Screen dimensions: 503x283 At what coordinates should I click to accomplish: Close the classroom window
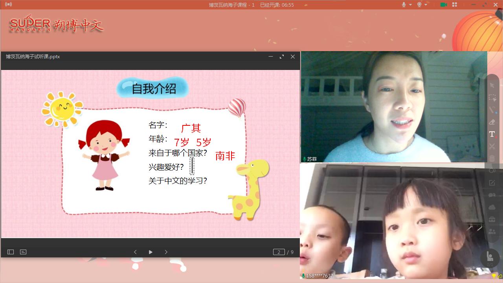pyautogui.click(x=496, y=5)
